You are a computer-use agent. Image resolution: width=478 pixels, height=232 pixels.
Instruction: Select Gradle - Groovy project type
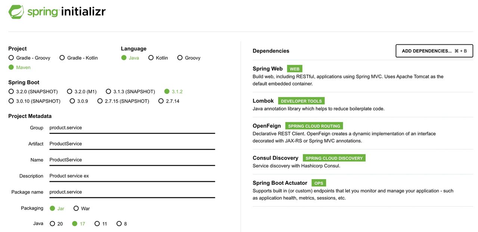pyautogui.click(x=11, y=58)
